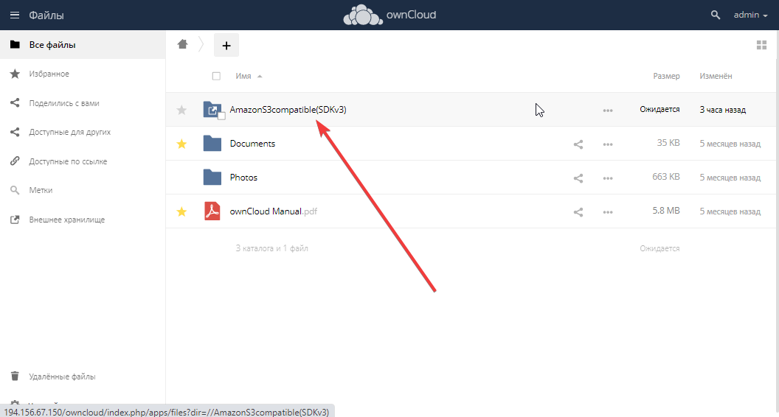The height and width of the screenshot is (417, 779).
Task: Share the Documents folder
Action: pyautogui.click(x=578, y=144)
